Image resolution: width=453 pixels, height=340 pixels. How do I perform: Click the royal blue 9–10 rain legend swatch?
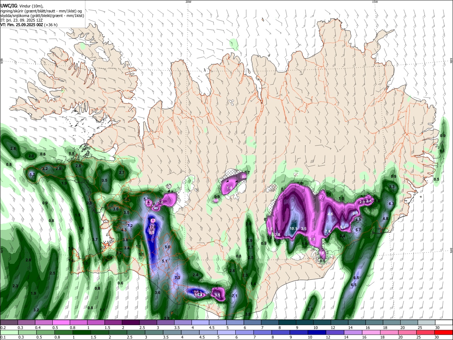click(298, 332)
